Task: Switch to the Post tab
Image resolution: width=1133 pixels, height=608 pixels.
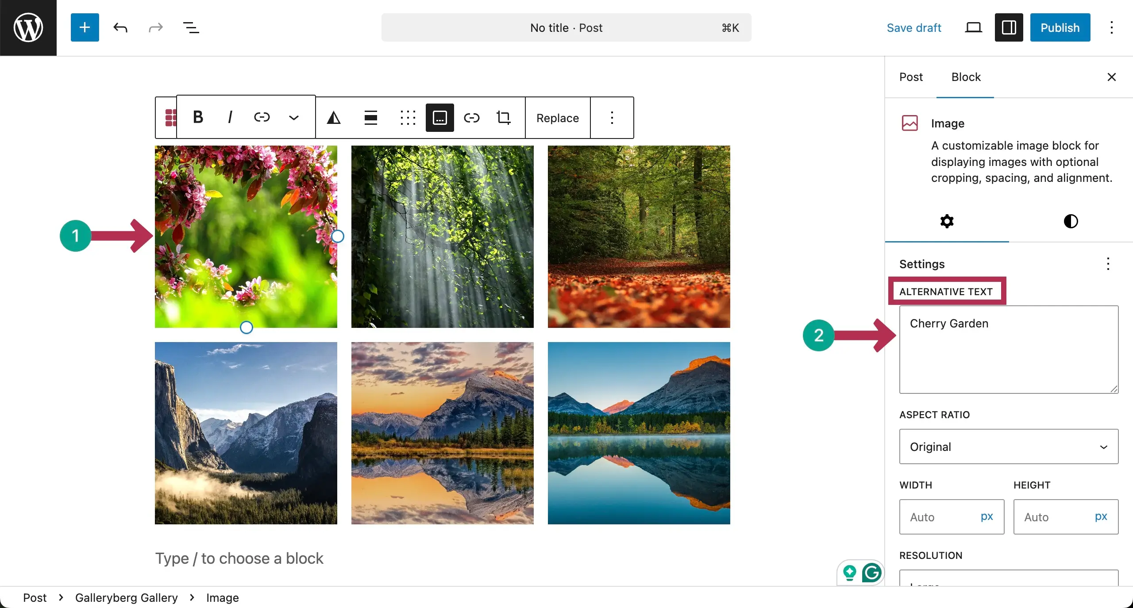Action: 911,77
